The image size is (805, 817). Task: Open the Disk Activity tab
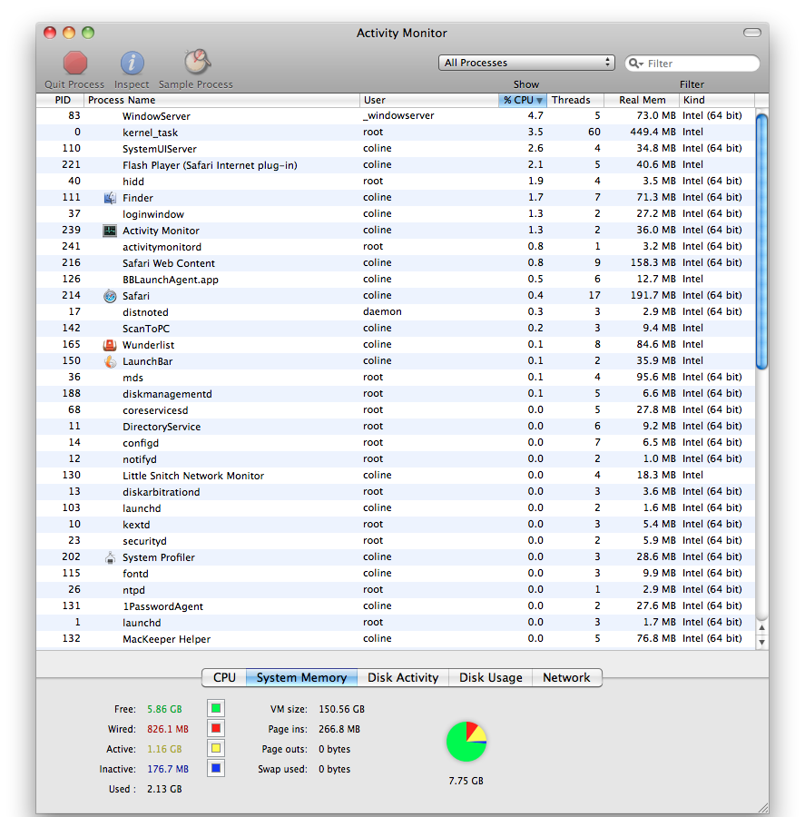tap(403, 677)
